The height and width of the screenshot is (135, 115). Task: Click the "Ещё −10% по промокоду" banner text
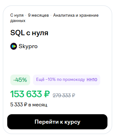[x=60, y=80]
